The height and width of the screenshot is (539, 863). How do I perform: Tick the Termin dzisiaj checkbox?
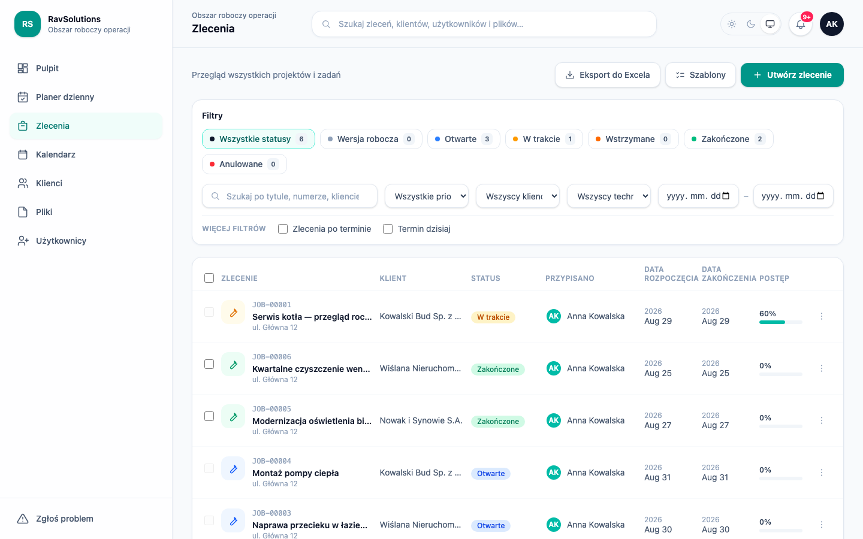tap(388, 229)
